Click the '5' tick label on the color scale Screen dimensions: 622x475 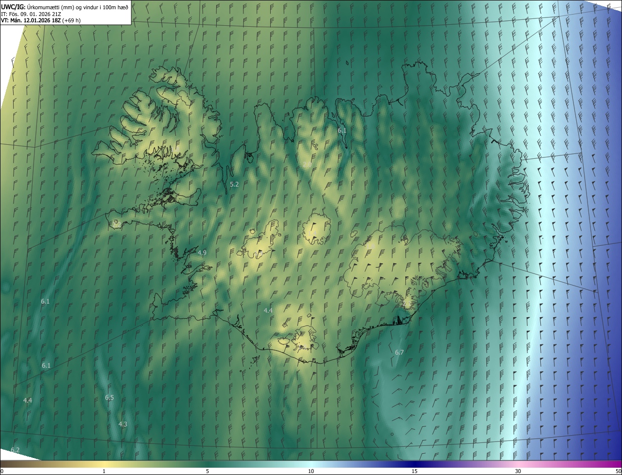[x=207, y=471]
